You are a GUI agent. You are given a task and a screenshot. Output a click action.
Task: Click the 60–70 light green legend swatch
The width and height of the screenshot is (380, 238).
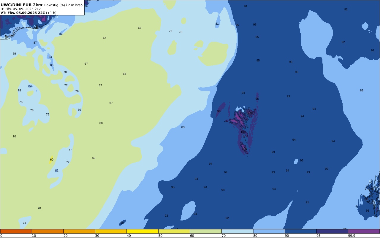[x=206, y=231]
